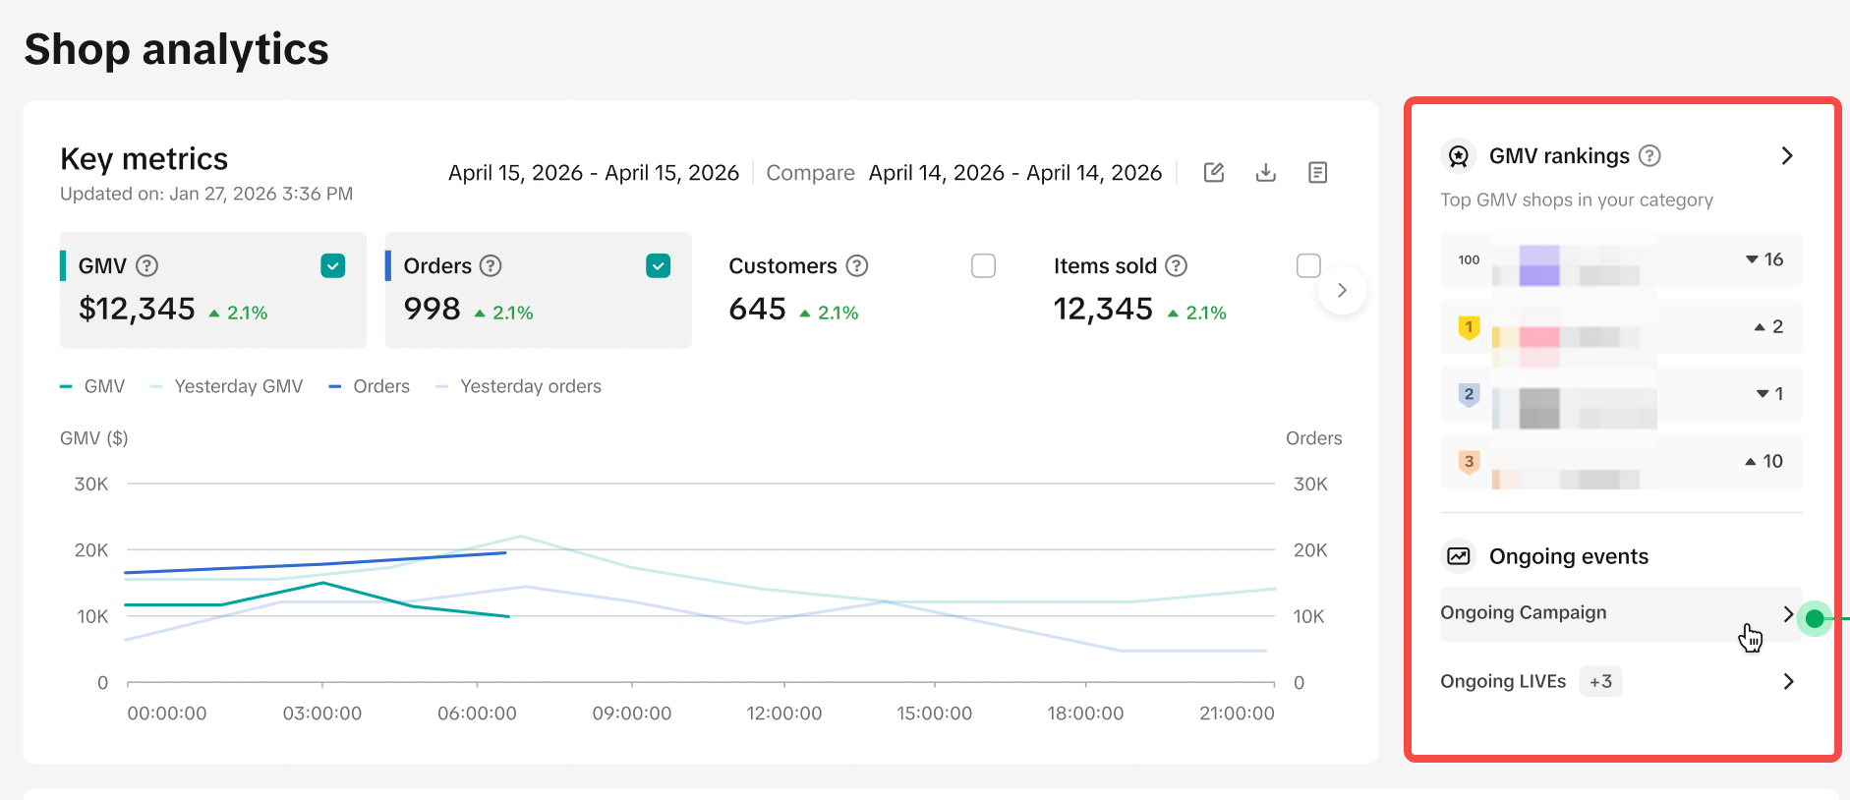Download key metrics data
This screenshot has width=1850, height=800.
pos(1266,173)
